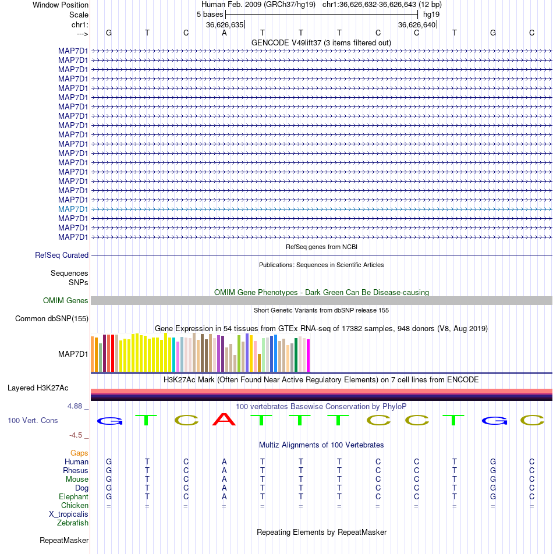This screenshot has width=553, height=554.
Task: Click the RefSeq Curated track label
Action: [62, 255]
